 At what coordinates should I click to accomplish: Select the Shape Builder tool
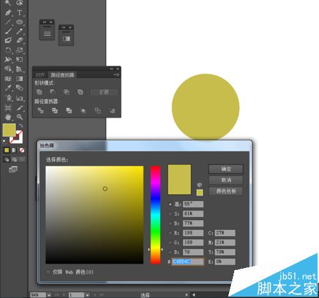[8, 69]
